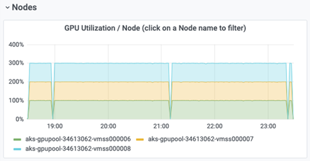Click the blue area band above 22:00
Screen dimensions: 310x161
pos(215,72)
